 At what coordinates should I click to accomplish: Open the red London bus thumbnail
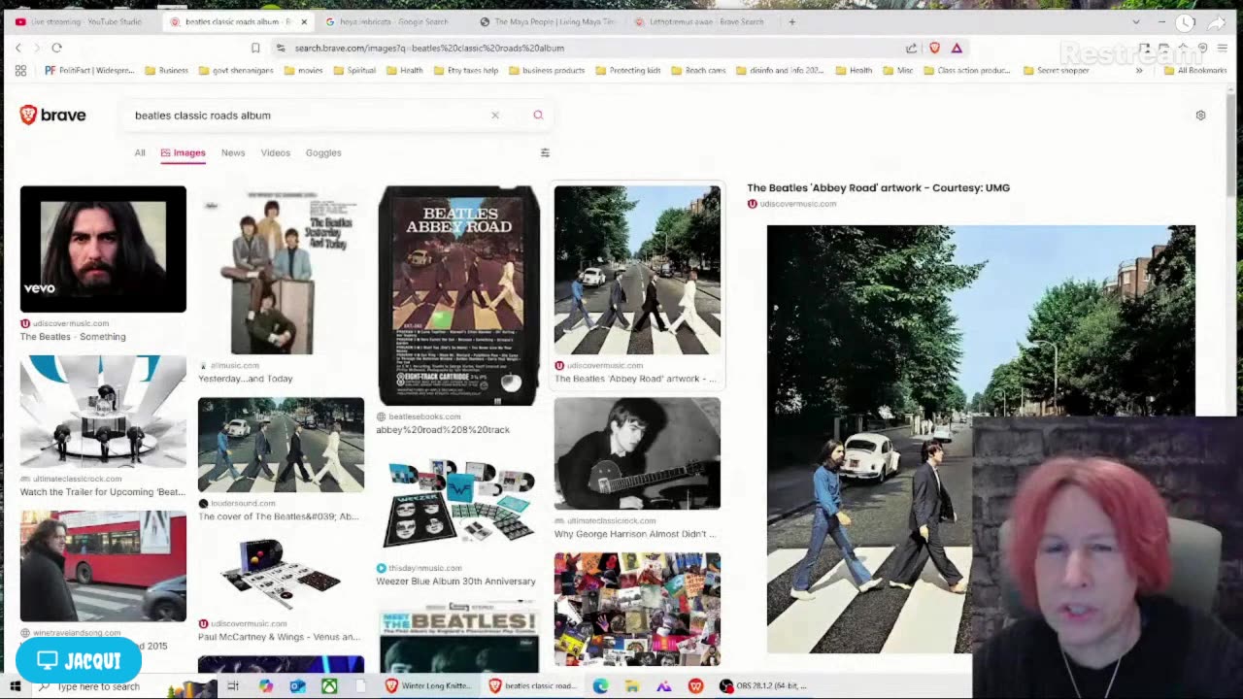103,566
